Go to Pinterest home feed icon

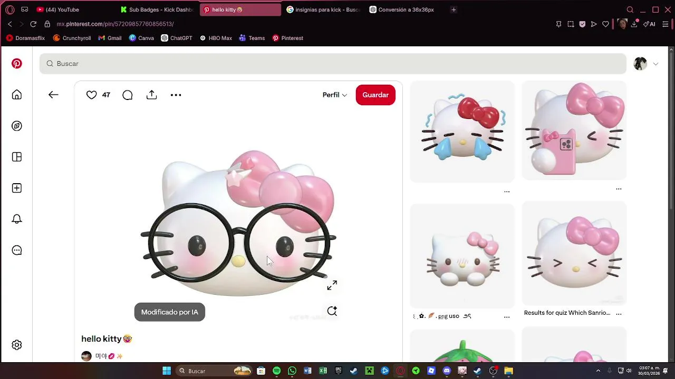[17, 95]
